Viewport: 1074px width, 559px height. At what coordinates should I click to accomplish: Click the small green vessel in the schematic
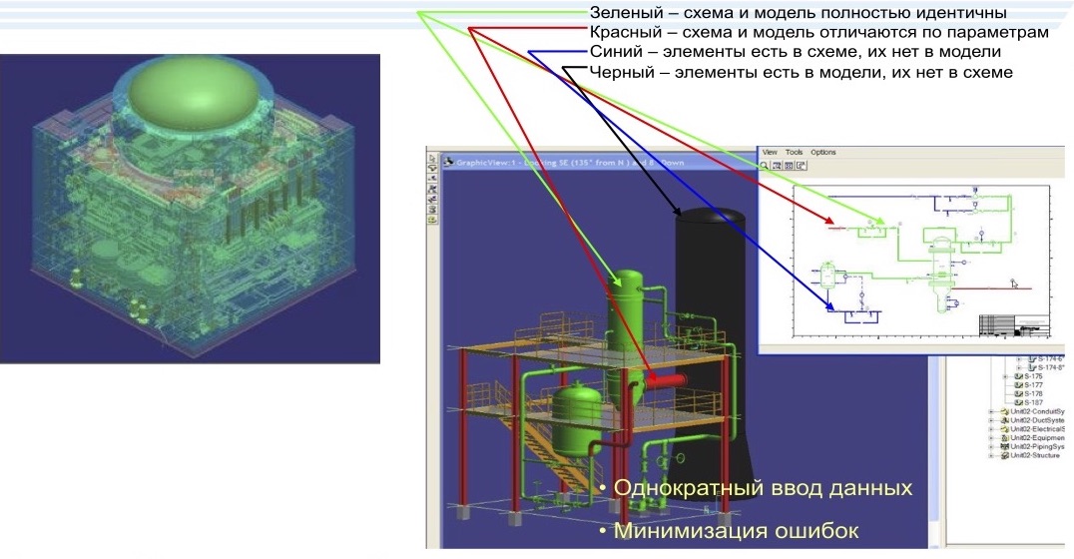[828, 275]
